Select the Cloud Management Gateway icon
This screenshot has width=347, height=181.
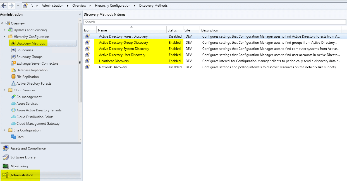13,123
